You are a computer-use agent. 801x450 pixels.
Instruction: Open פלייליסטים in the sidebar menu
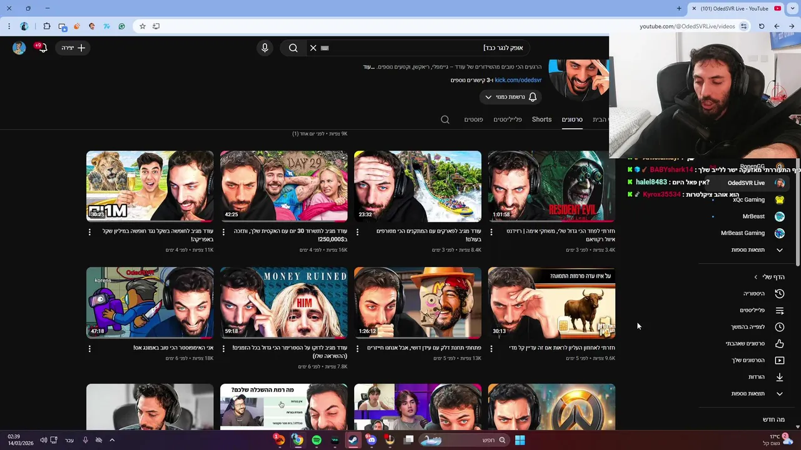tap(748, 310)
